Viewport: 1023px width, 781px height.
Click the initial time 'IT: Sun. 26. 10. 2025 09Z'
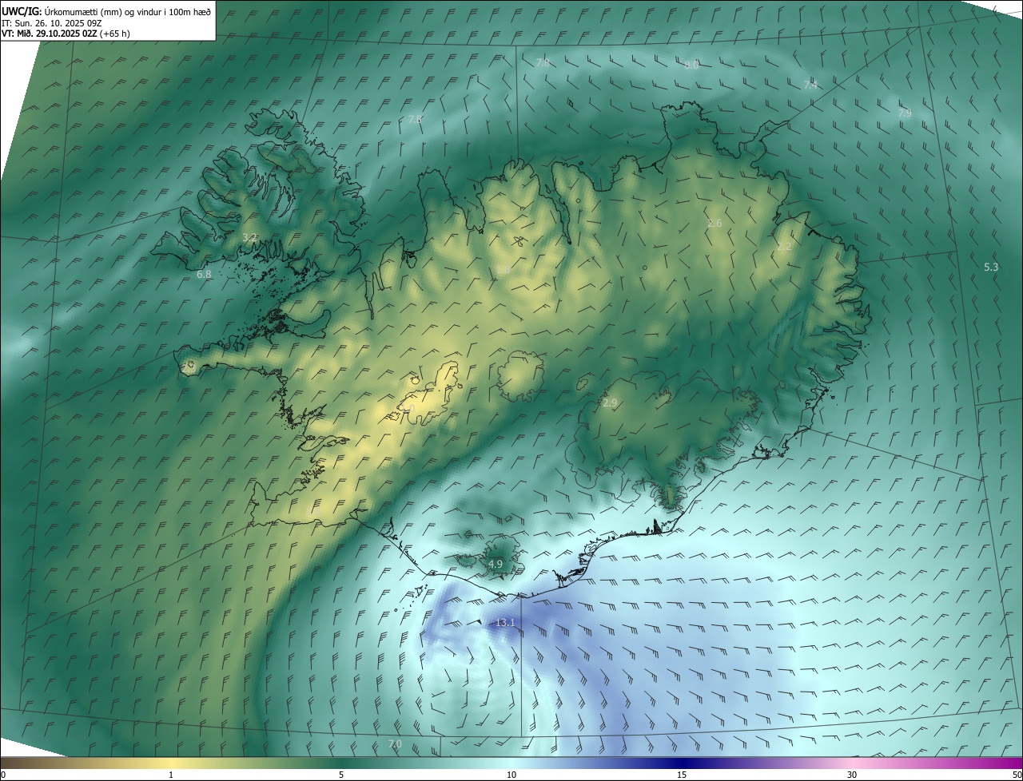coord(51,22)
